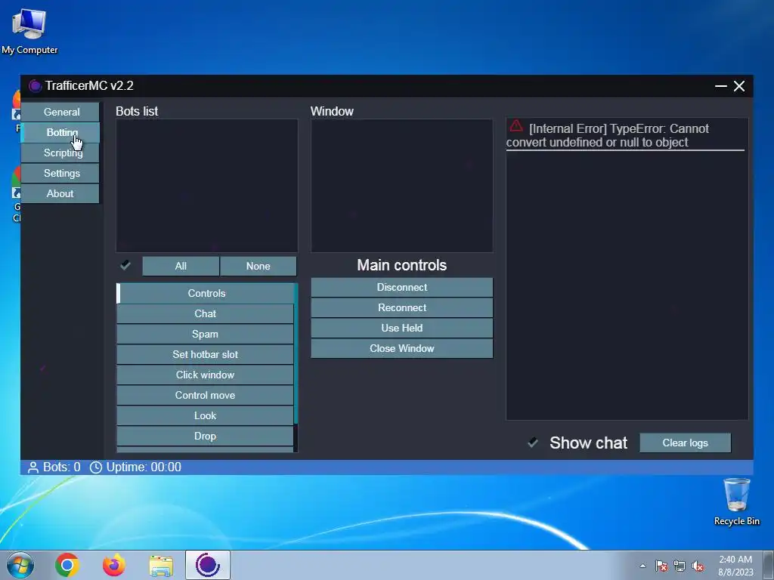The height and width of the screenshot is (580, 774).
Task: Click the TrafficerMC taskbar icon
Action: click(208, 565)
